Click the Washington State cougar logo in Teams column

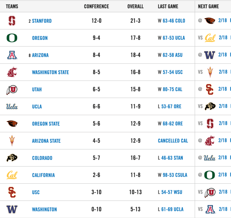pos(12,72)
